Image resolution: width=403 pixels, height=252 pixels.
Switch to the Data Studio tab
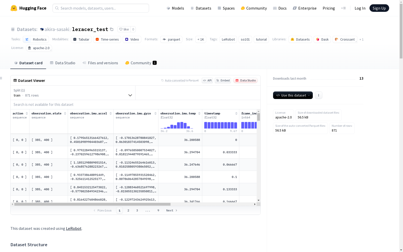click(63, 63)
